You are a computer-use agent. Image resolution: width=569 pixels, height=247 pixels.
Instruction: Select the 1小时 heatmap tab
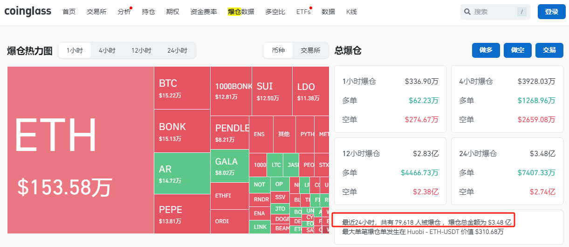point(75,50)
